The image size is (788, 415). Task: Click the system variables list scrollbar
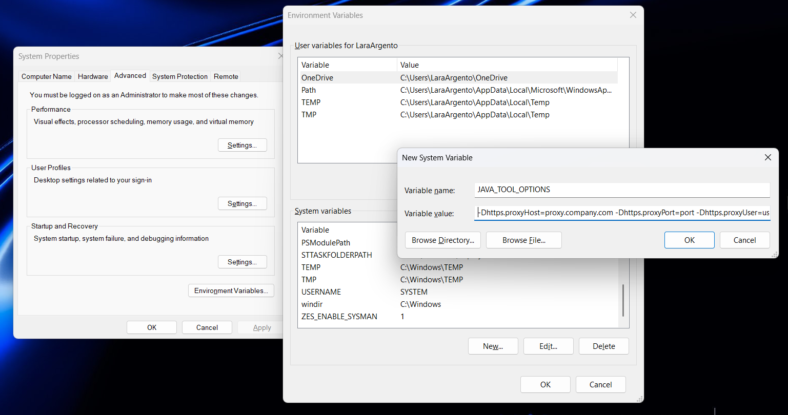point(623,301)
